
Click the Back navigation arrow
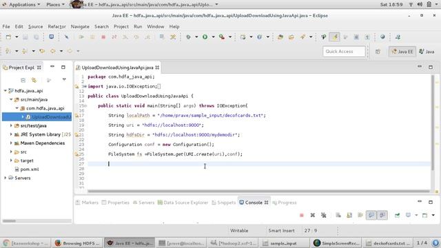[53, 51]
